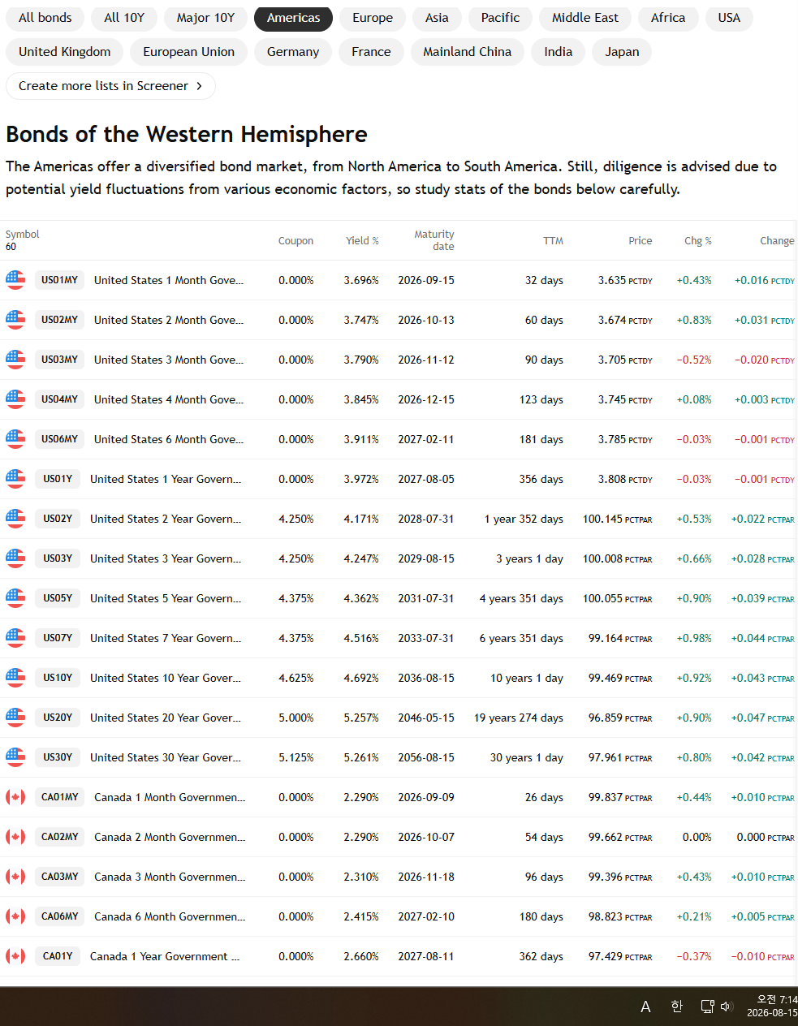Switch to the Asia tab
798x1026 pixels.
[437, 18]
